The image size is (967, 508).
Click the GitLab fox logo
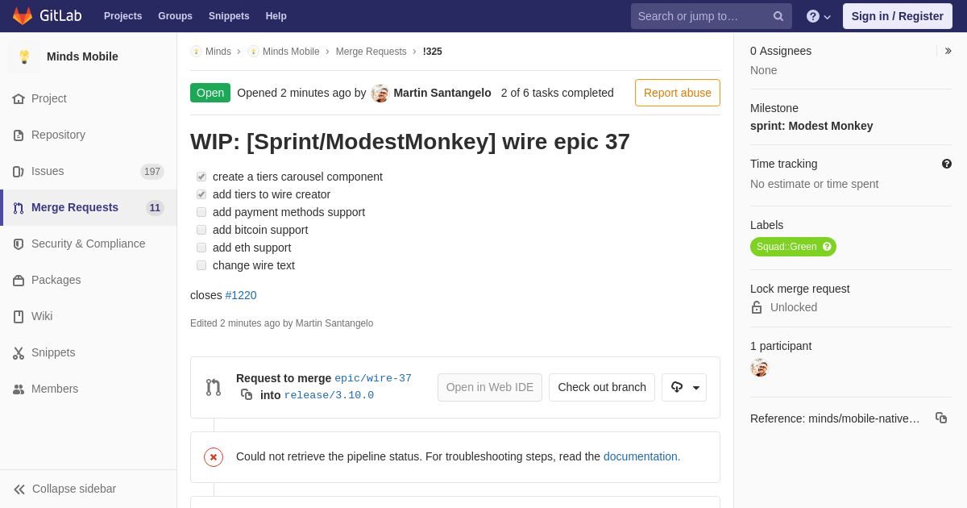pyautogui.click(x=23, y=16)
